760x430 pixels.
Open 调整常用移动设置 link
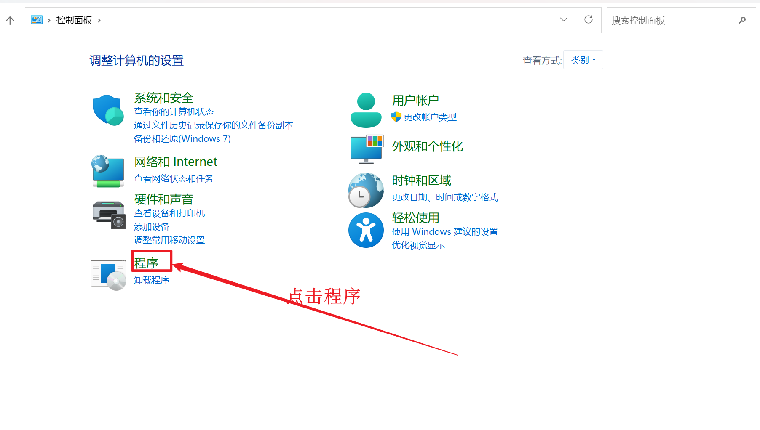pyautogui.click(x=169, y=240)
